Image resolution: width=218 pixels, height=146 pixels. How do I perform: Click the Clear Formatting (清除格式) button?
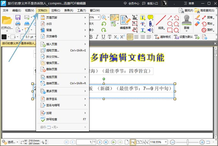click(163, 37)
